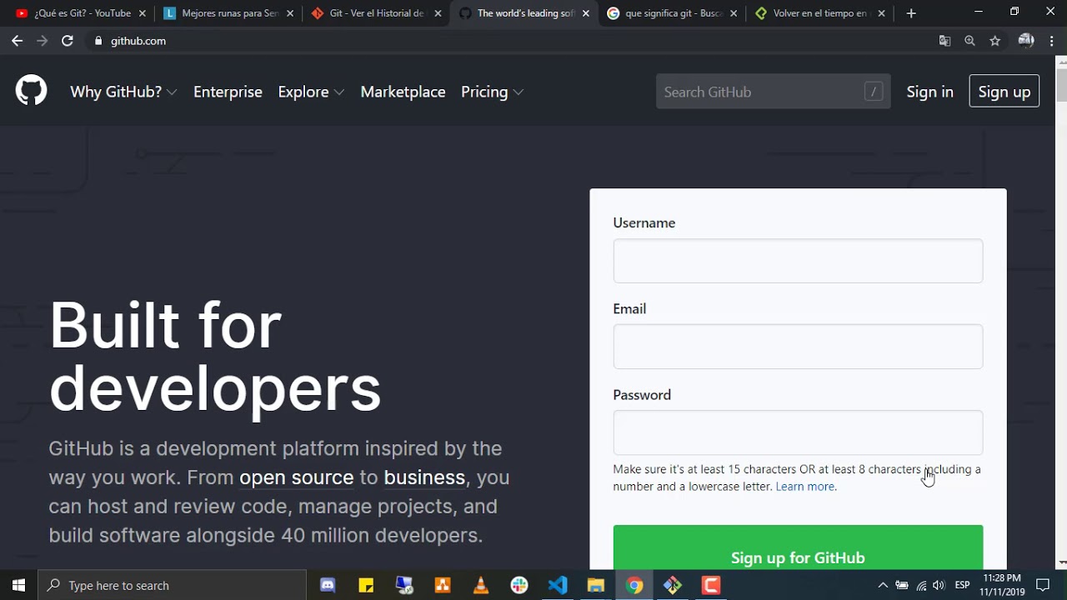Click the GitHub Octocat logo
This screenshot has width=1067, height=600.
pyautogui.click(x=32, y=91)
